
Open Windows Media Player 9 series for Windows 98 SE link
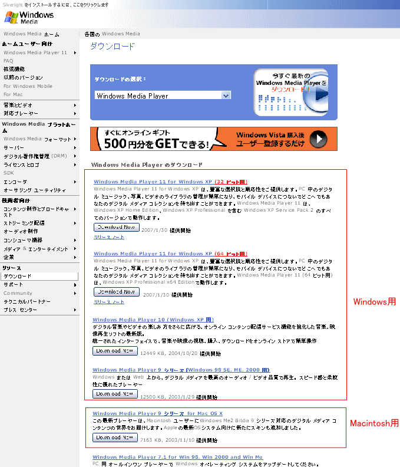tap(181, 370)
